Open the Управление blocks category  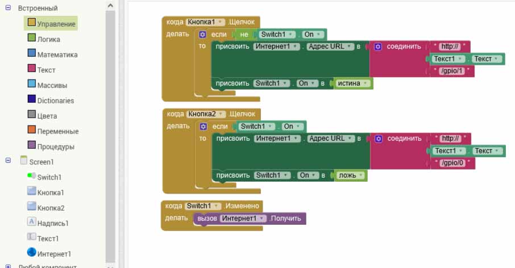click(56, 24)
